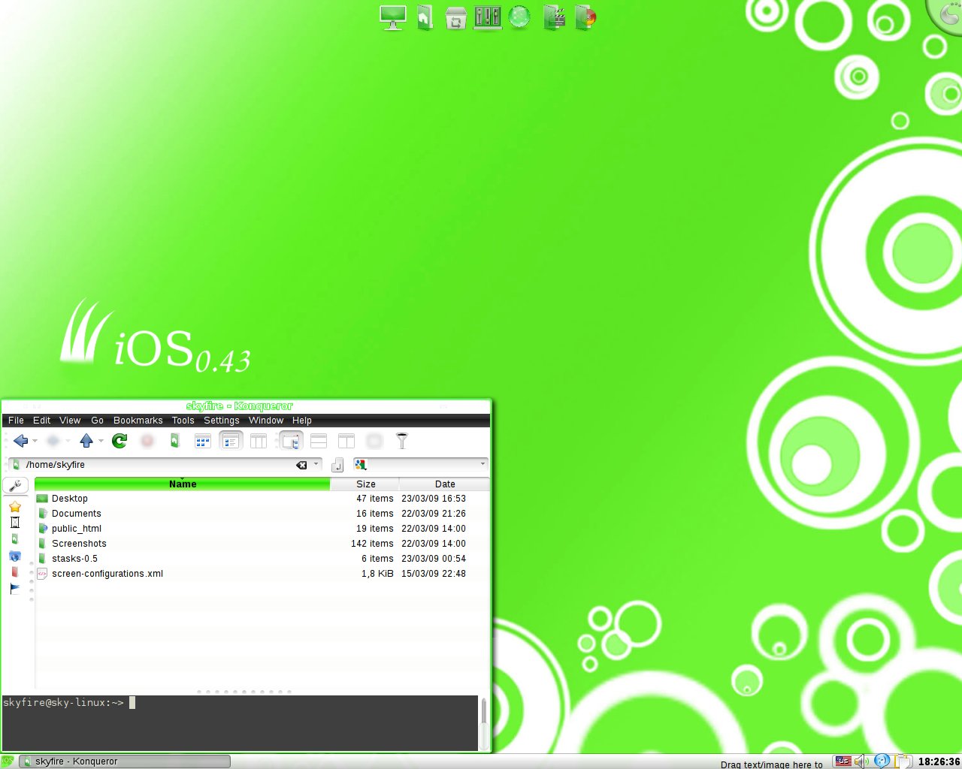Open the clipboard tray icon
Viewport: 962px width, 769px height.
pos(903,761)
